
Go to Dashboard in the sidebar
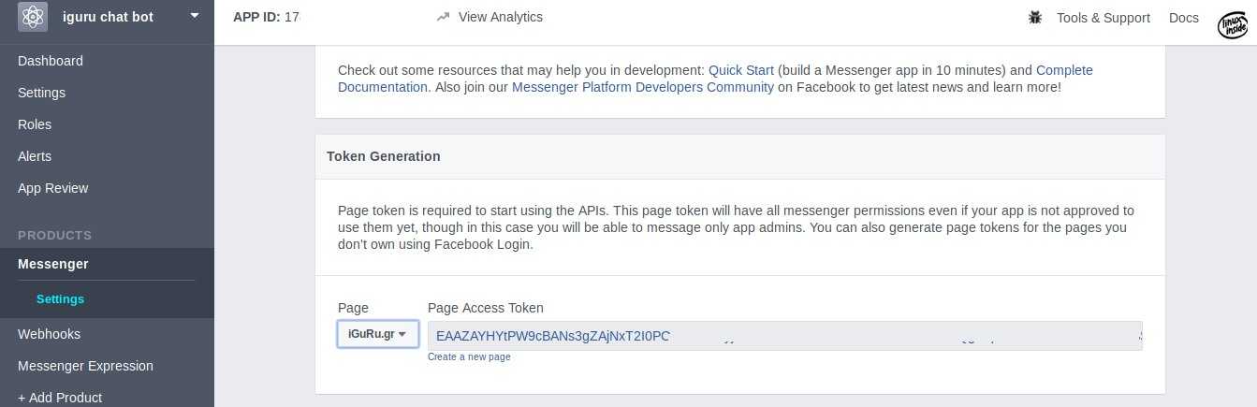tap(51, 61)
